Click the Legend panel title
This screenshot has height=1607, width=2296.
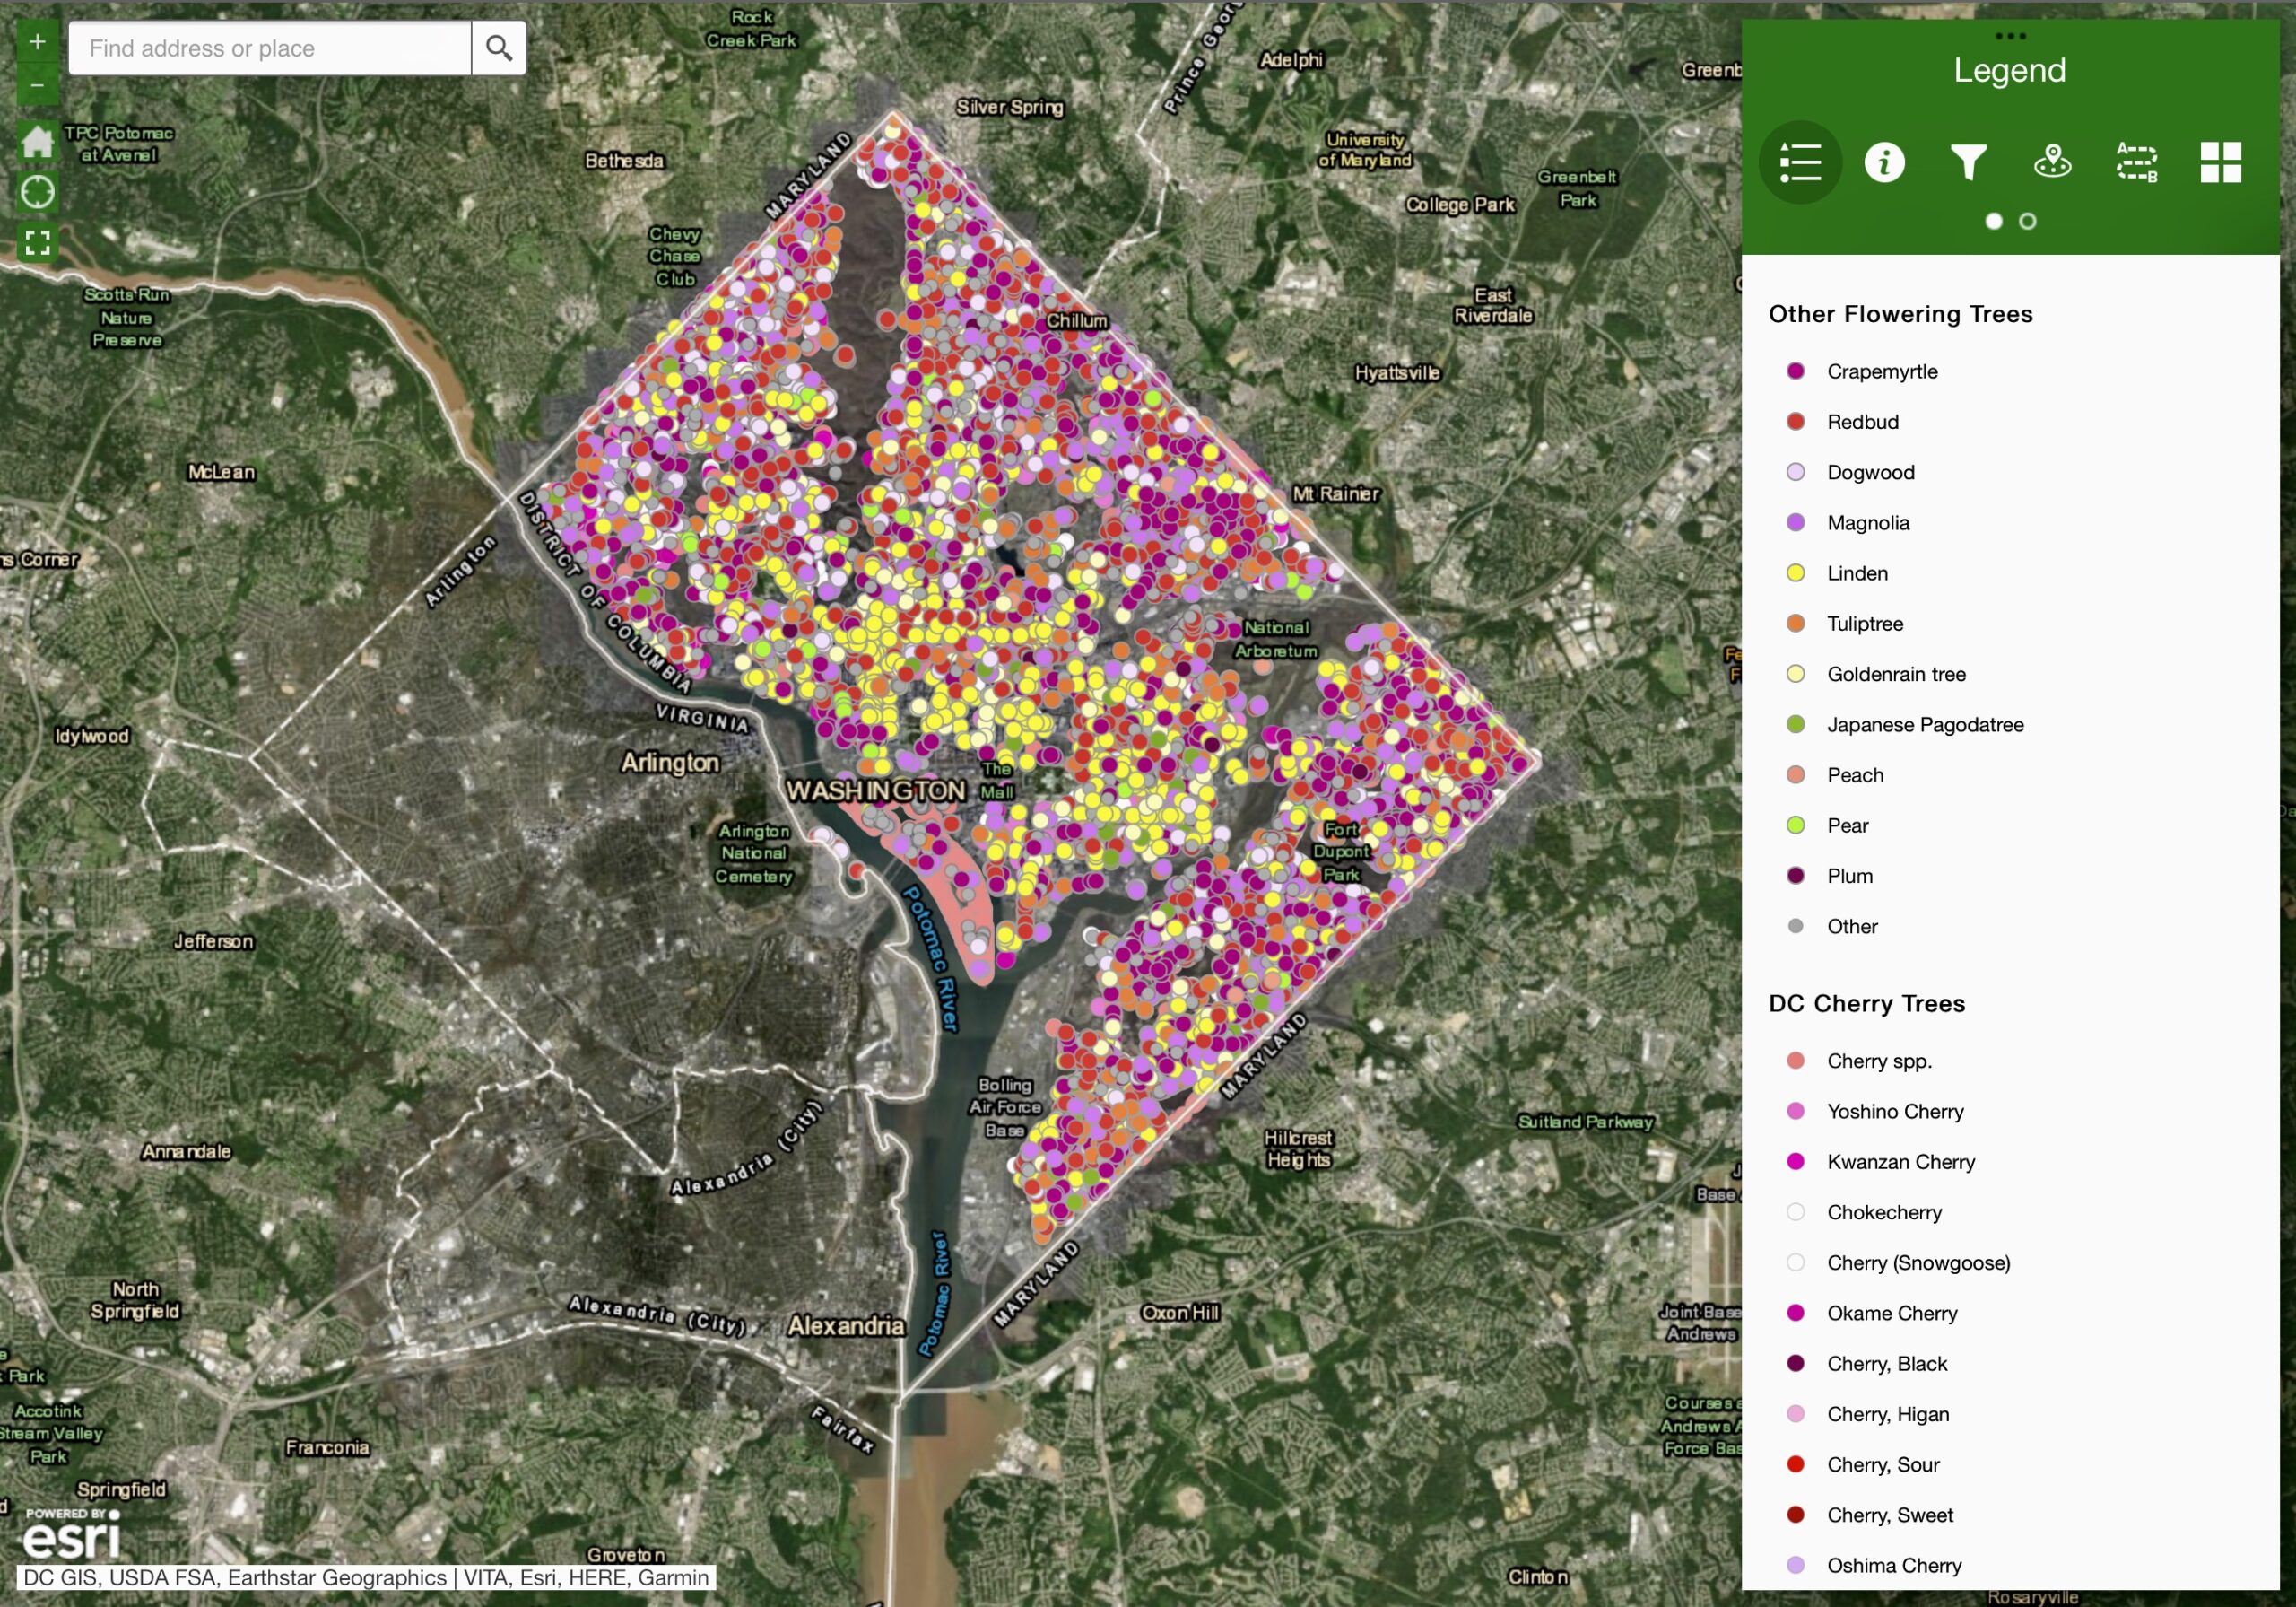[x=2009, y=70]
